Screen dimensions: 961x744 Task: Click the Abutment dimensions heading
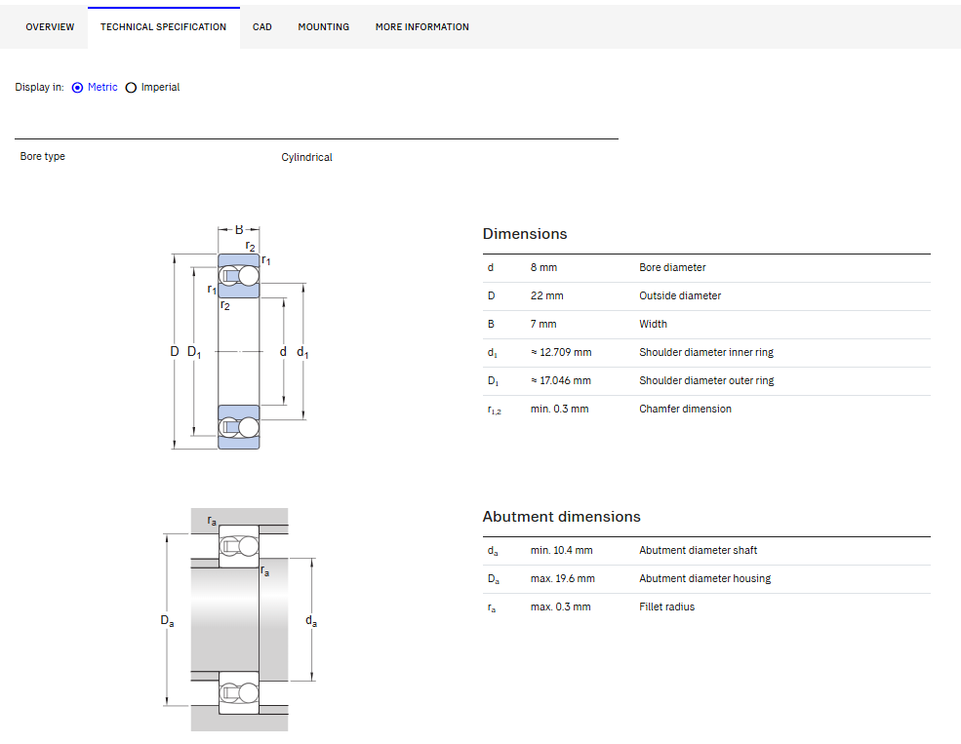tap(561, 517)
